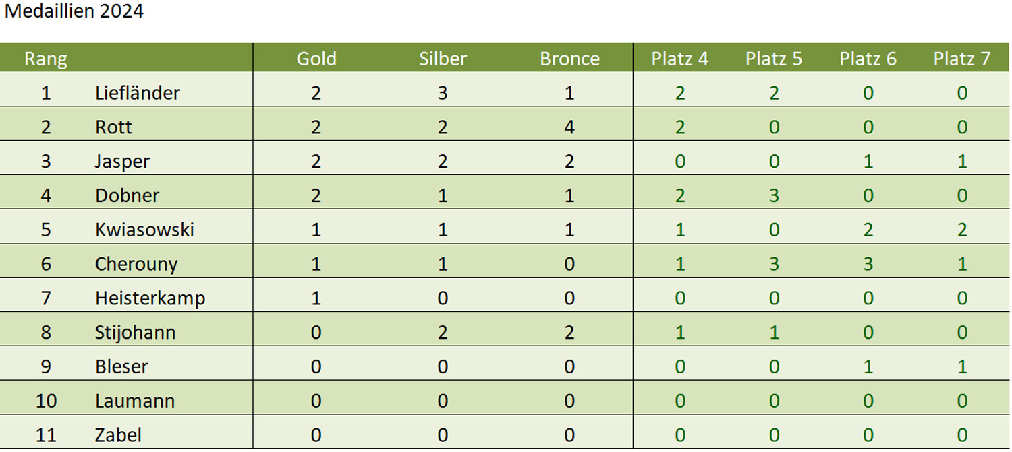The image size is (1012, 452).
Task: Click Liefländer's Silber value 3
Action: tap(443, 92)
